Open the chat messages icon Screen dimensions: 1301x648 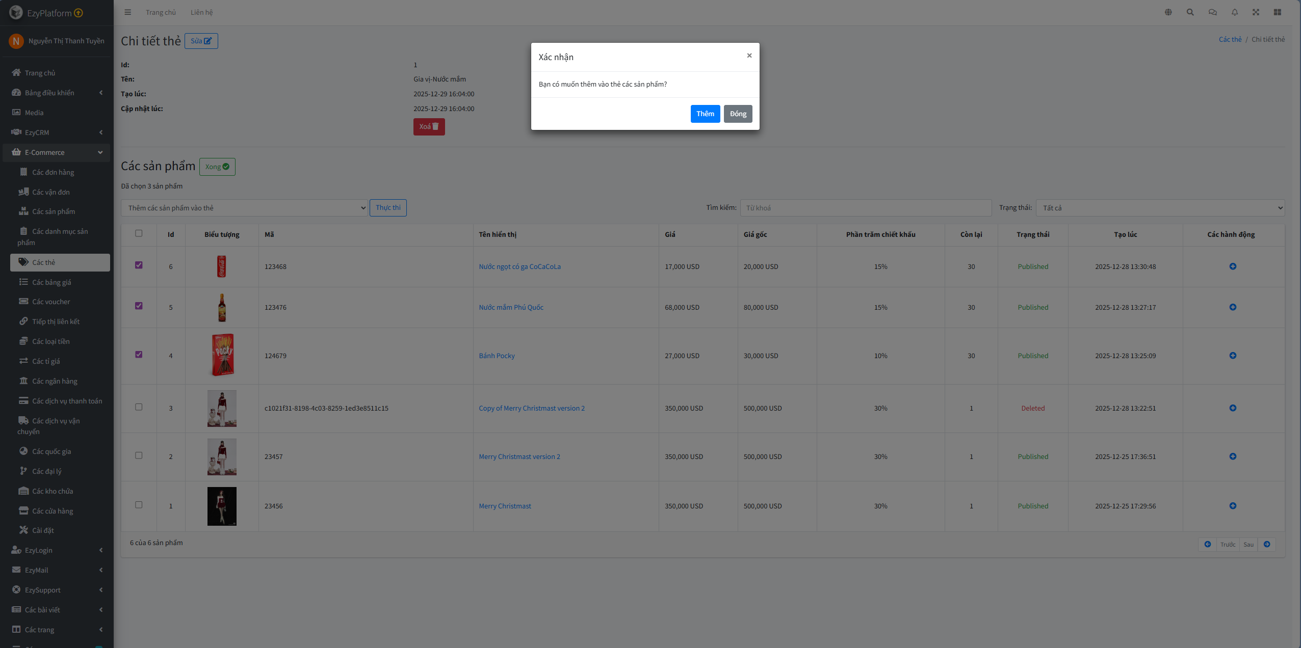(1212, 12)
